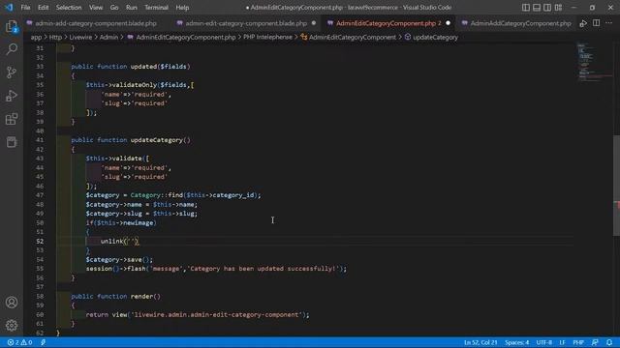Open the Explorer view in activity bar
This screenshot has width=620, height=348.
(12, 26)
